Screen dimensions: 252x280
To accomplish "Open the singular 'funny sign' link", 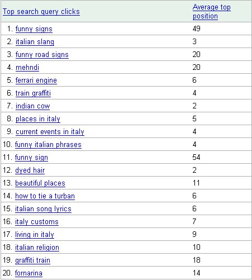I will (x=31, y=158).
